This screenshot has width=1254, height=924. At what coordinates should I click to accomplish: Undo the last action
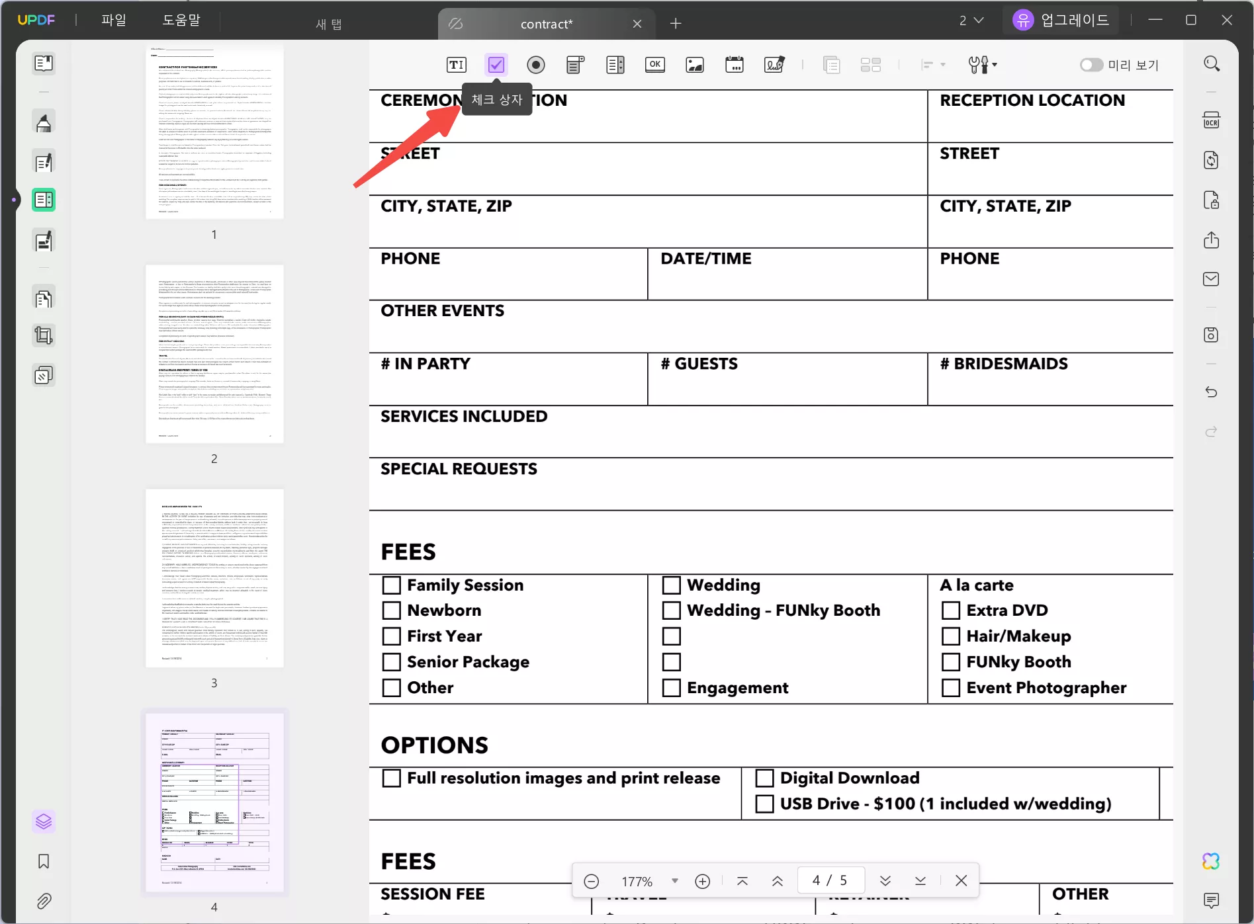(x=1212, y=392)
